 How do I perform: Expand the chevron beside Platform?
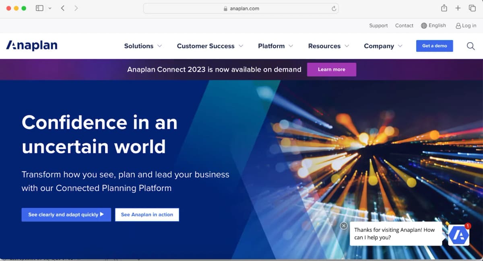coord(291,46)
